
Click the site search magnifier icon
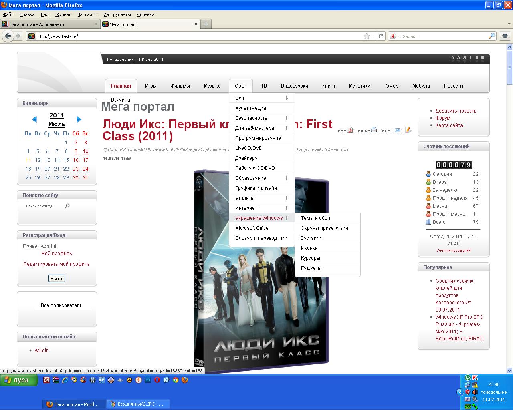tap(67, 206)
